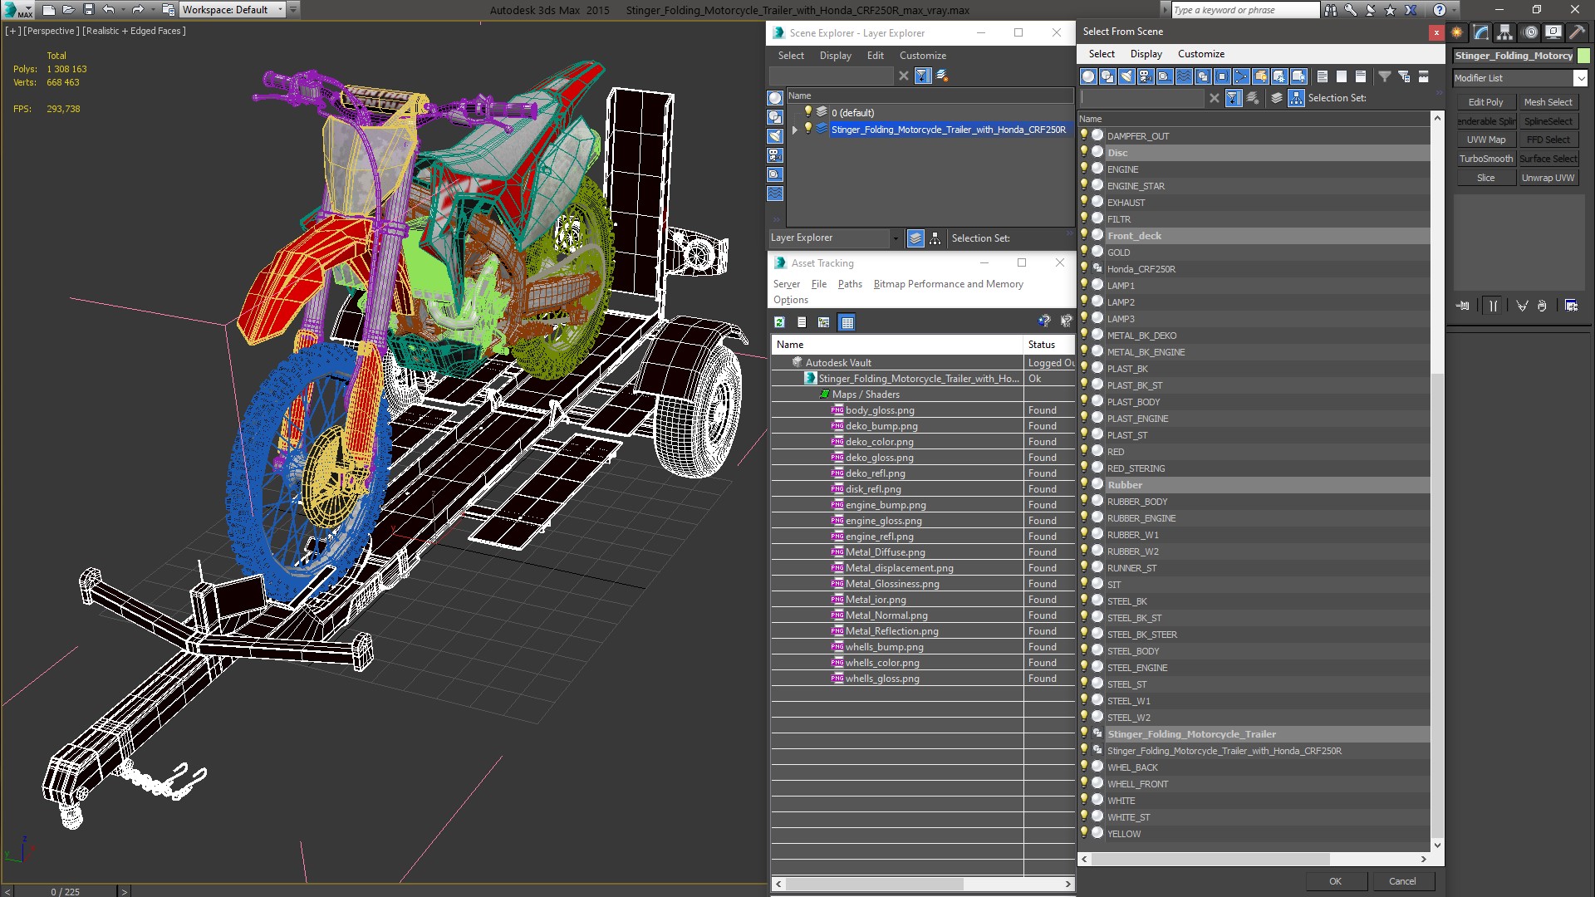Click Edit Poly modifier button

1485,102
